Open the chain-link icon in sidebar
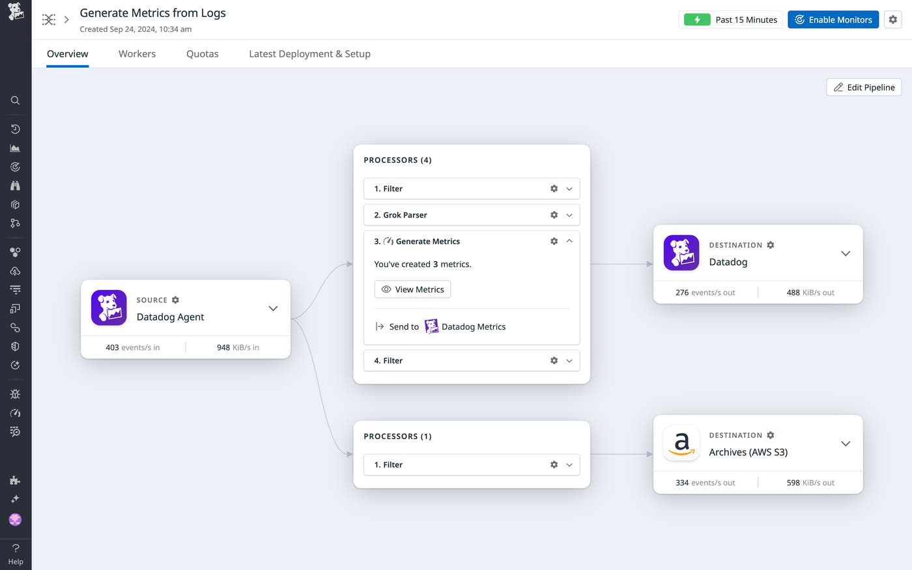 tap(15, 328)
